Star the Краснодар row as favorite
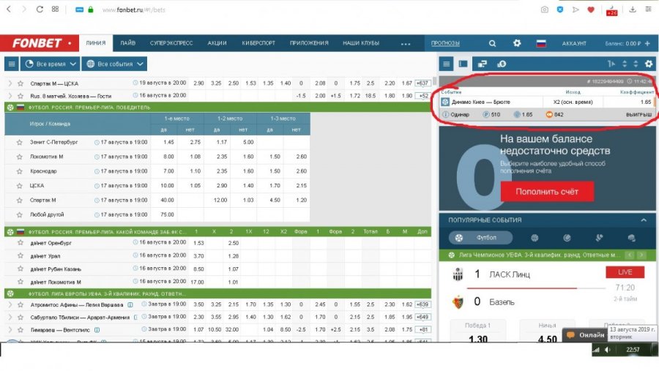 tap(20, 171)
